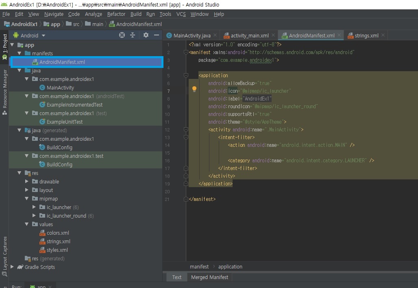Click the android:label "AndroidEx1" value
Screen dimensions: 418x288
click(257, 99)
